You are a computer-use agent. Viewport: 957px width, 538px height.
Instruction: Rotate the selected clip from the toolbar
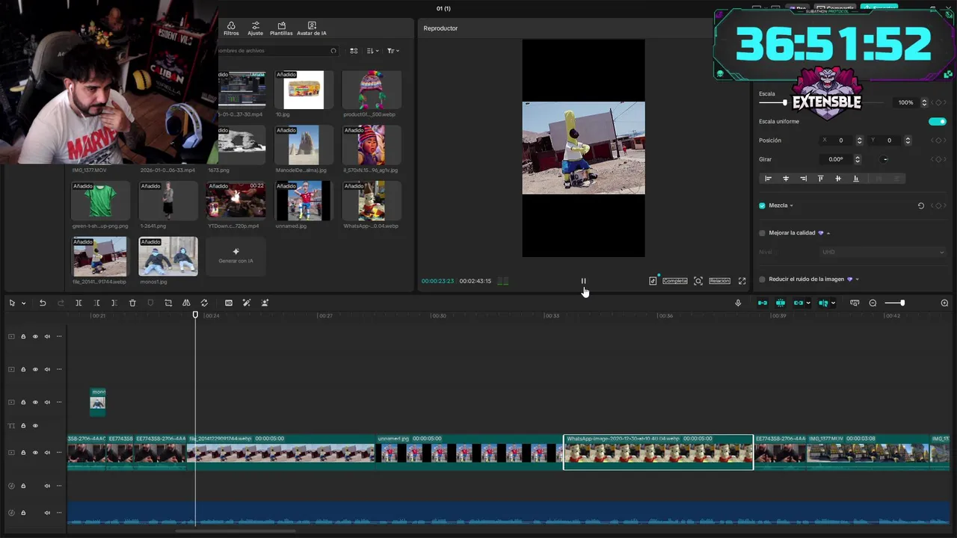(x=204, y=303)
